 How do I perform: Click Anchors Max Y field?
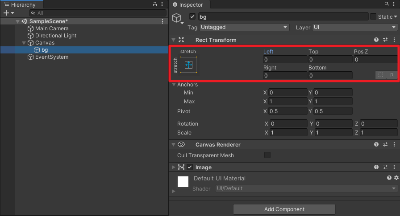point(333,102)
